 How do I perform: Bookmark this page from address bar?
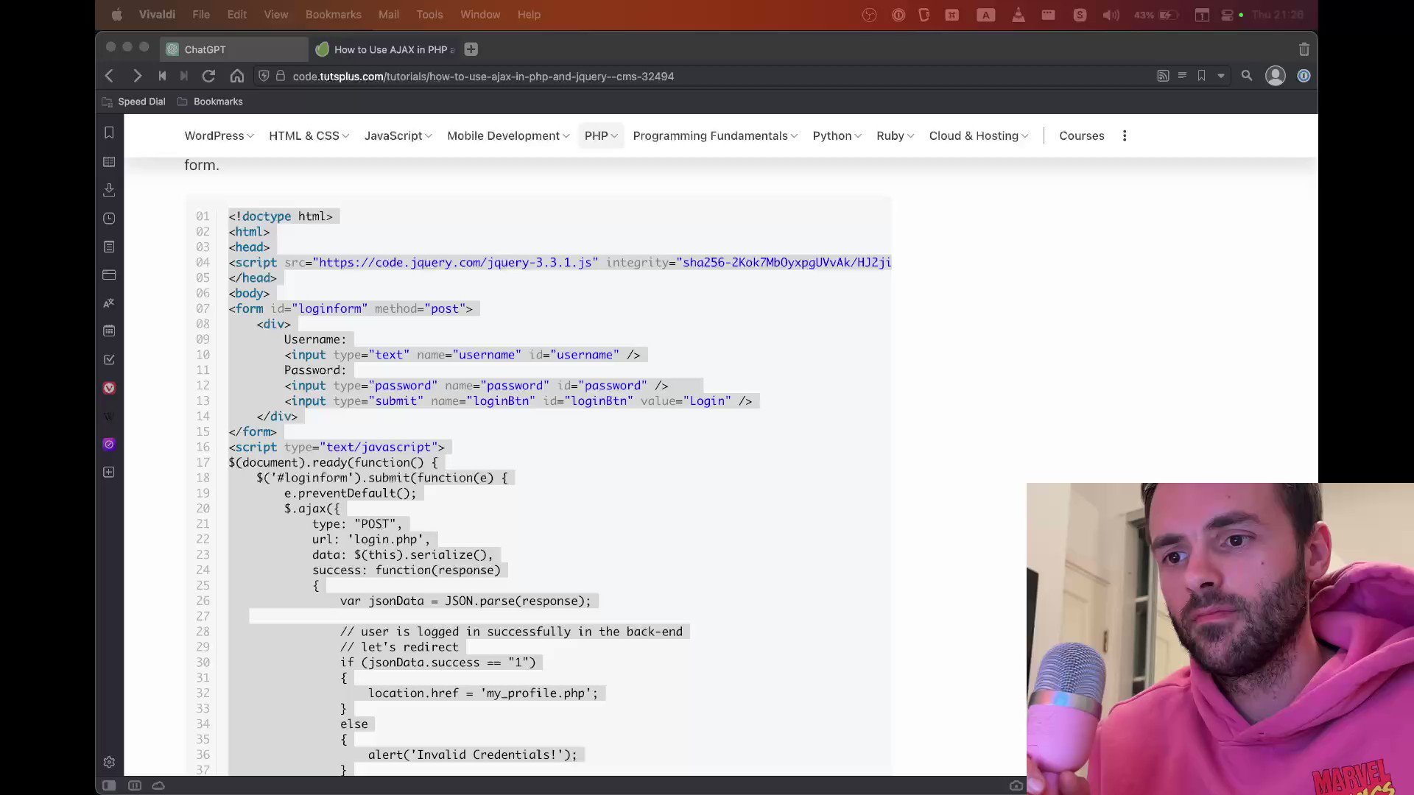point(1202,76)
